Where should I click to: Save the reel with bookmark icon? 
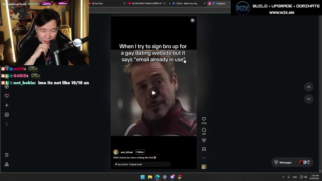click(204, 149)
